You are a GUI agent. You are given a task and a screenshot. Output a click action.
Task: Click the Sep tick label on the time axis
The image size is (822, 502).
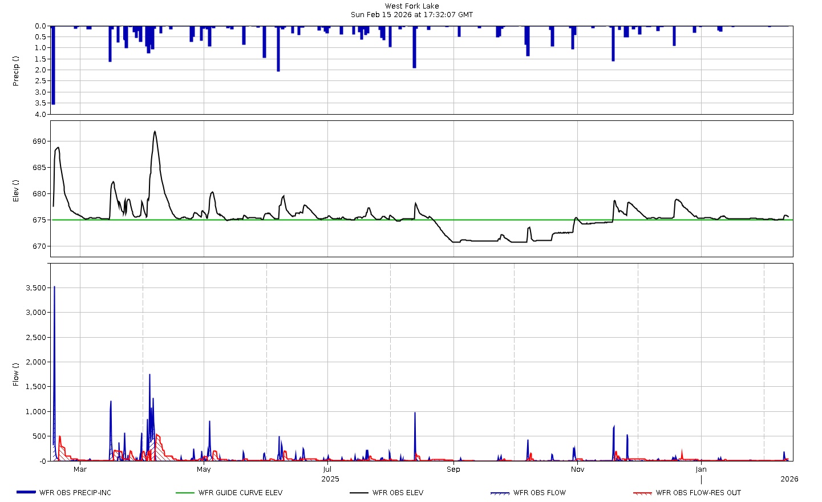tap(453, 469)
